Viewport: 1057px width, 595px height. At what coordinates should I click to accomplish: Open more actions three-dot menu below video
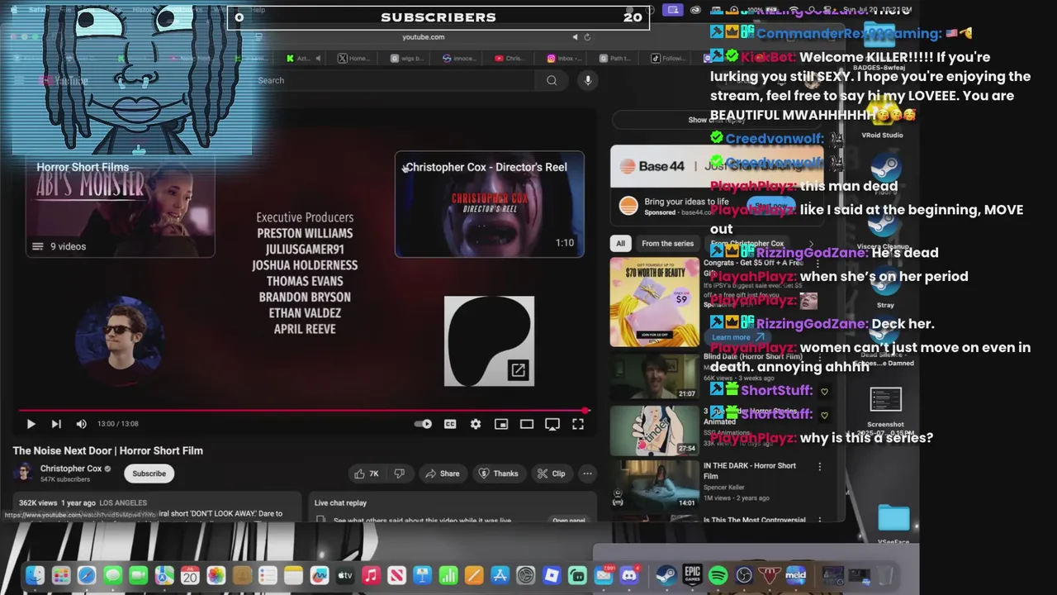[587, 474]
